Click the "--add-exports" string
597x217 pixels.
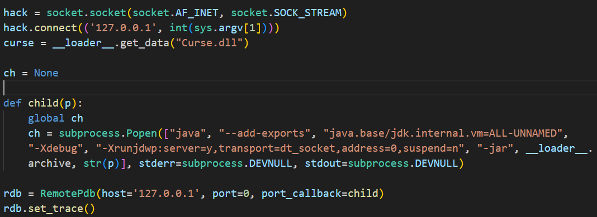[266, 133]
